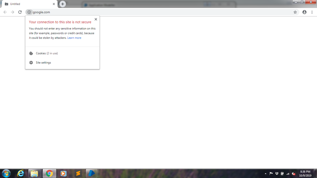This screenshot has width=317, height=178.
Task: Open the Windows Start menu
Action: coord(6,173)
